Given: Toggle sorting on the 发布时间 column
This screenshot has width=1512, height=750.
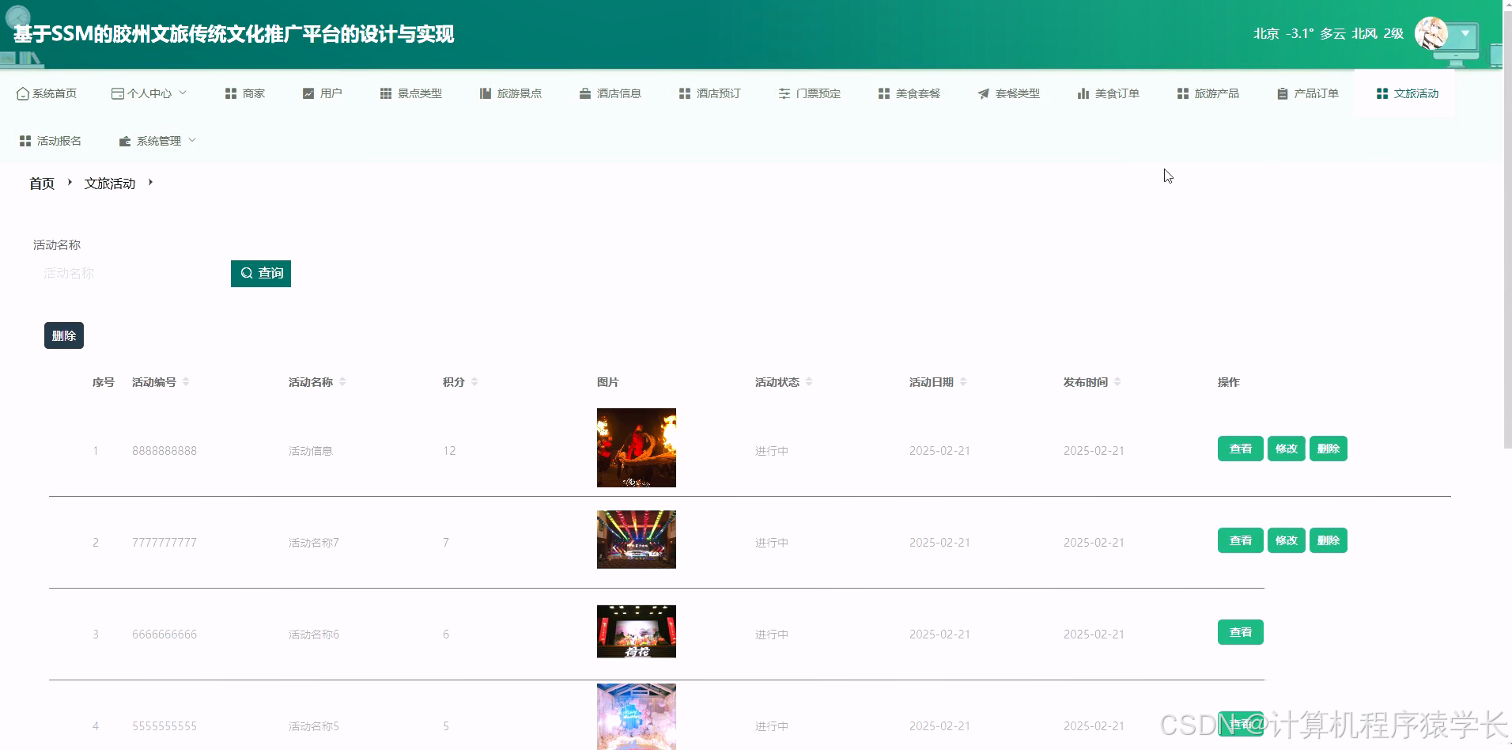Looking at the screenshot, I should tap(1118, 381).
